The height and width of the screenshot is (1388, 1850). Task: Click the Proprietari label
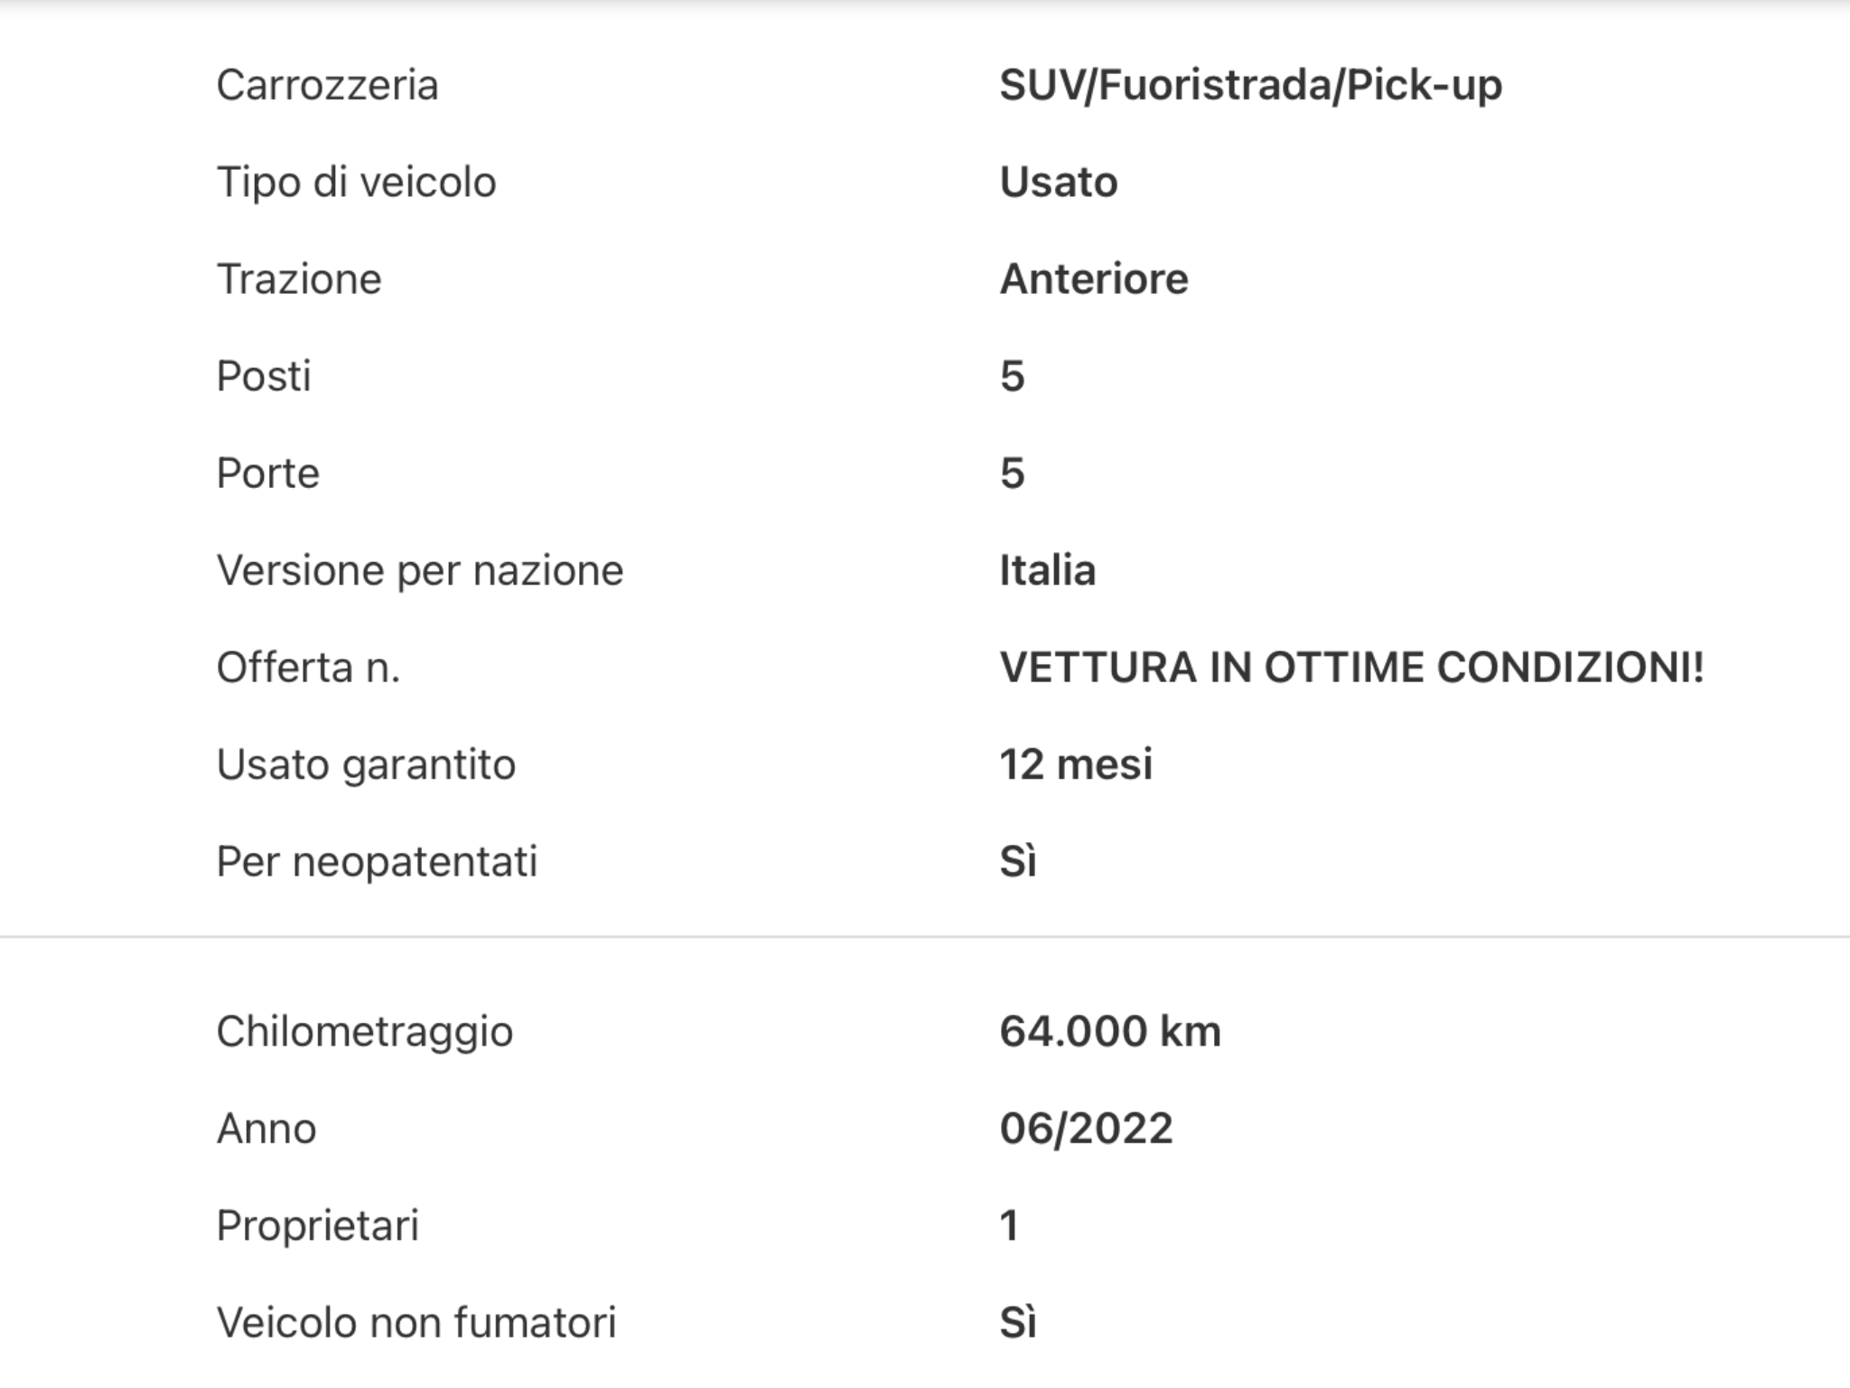coord(318,1226)
